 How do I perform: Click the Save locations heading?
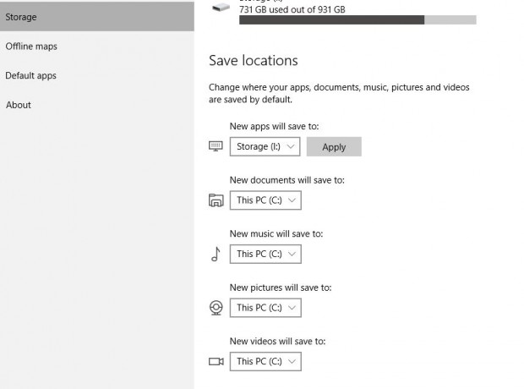254,61
